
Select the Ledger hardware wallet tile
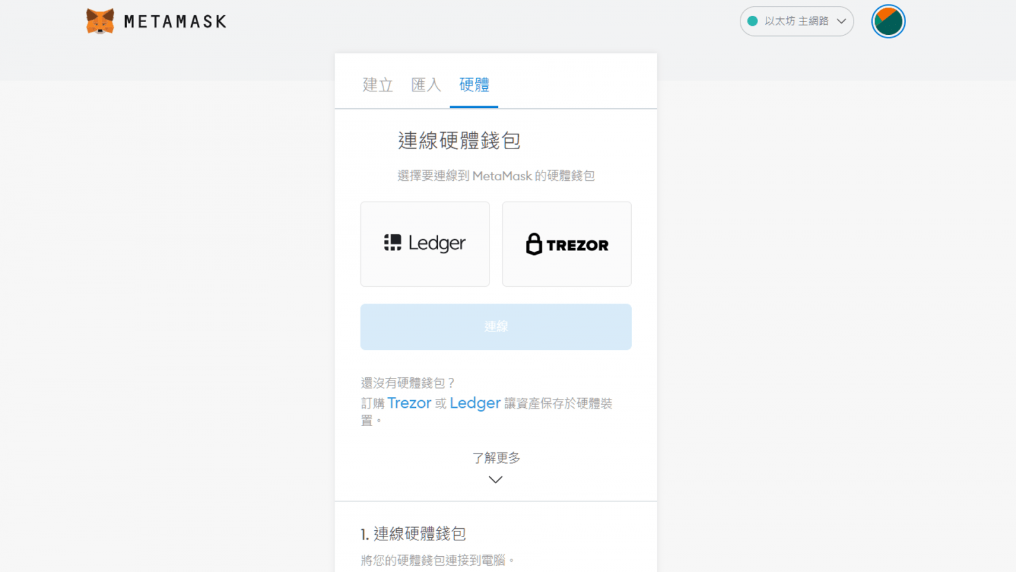tap(425, 244)
